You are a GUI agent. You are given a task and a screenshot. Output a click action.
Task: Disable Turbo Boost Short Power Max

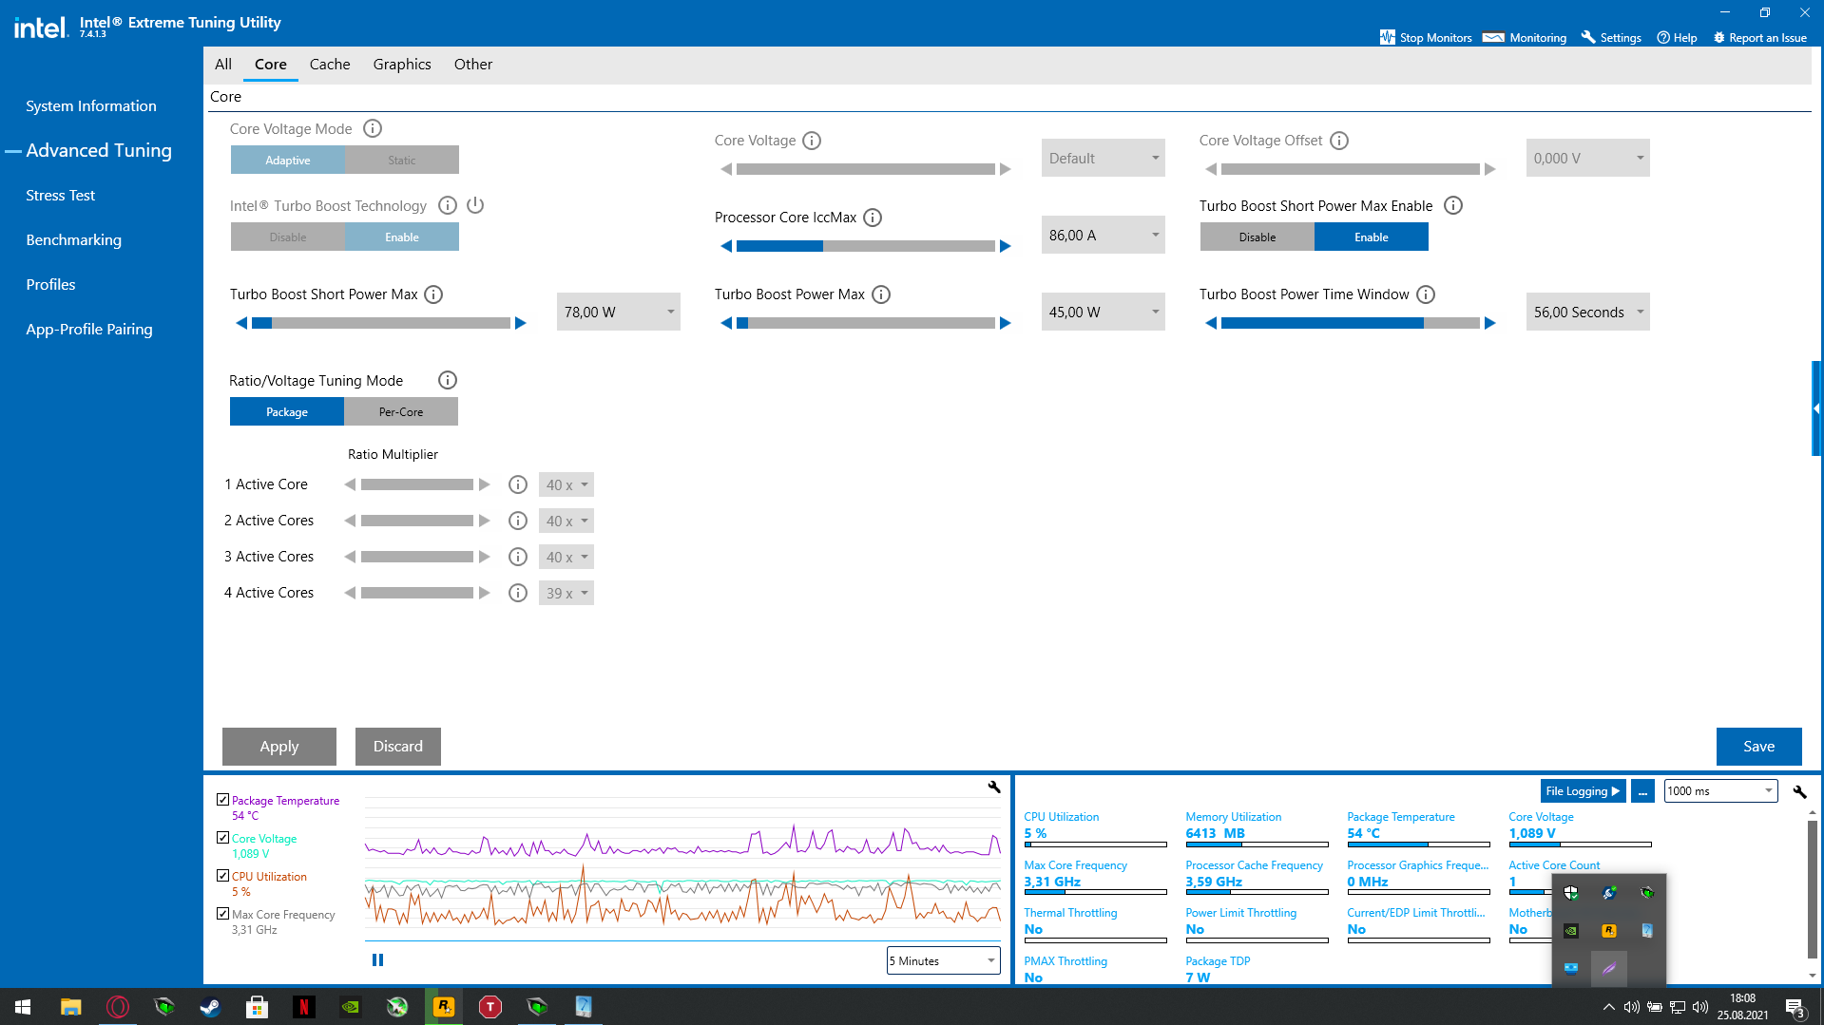coord(1258,237)
